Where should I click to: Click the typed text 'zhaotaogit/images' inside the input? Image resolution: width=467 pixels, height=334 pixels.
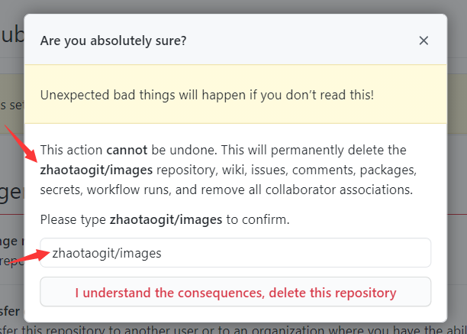pyautogui.click(x=107, y=253)
